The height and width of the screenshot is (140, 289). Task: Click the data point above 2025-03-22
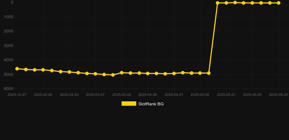click(x=122, y=73)
